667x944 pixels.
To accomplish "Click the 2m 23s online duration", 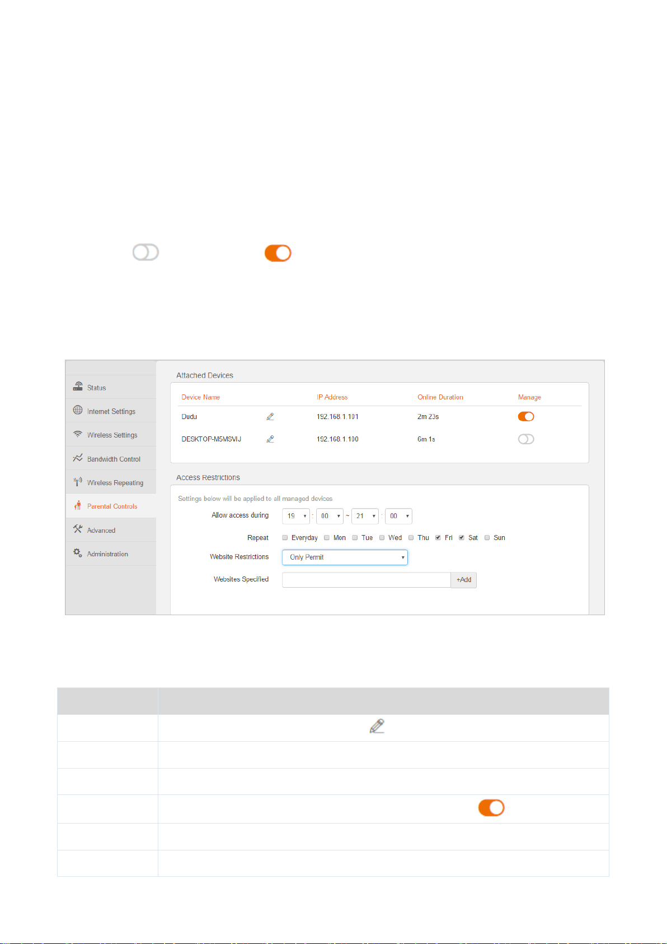I will (428, 417).
